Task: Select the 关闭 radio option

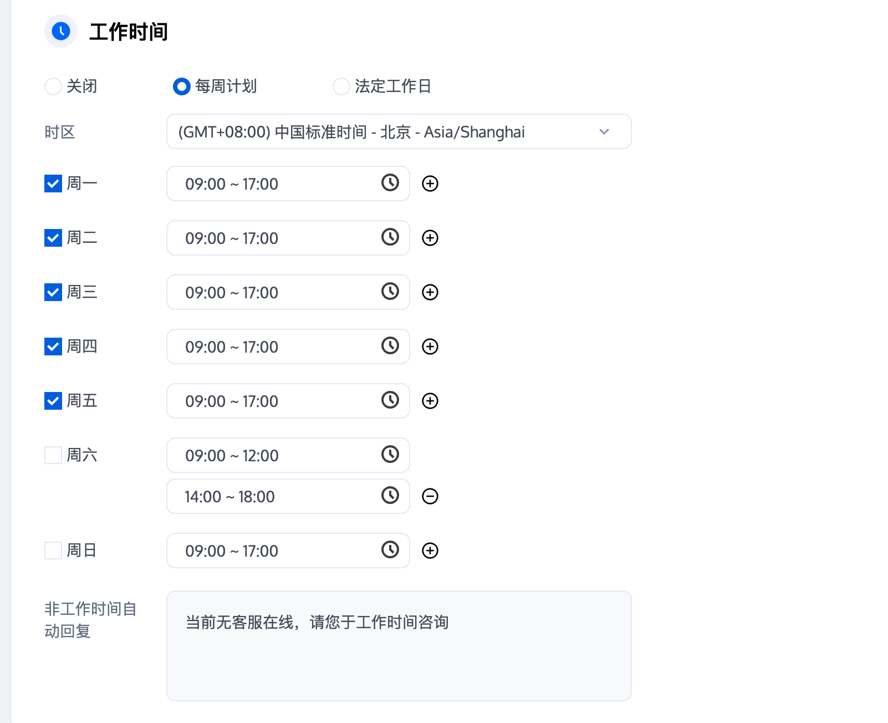Action: [x=53, y=86]
